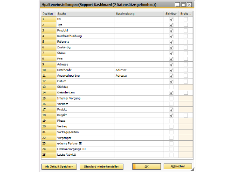
Task: Enable Sichtbar for externe Partner ID
Action: 171,144
